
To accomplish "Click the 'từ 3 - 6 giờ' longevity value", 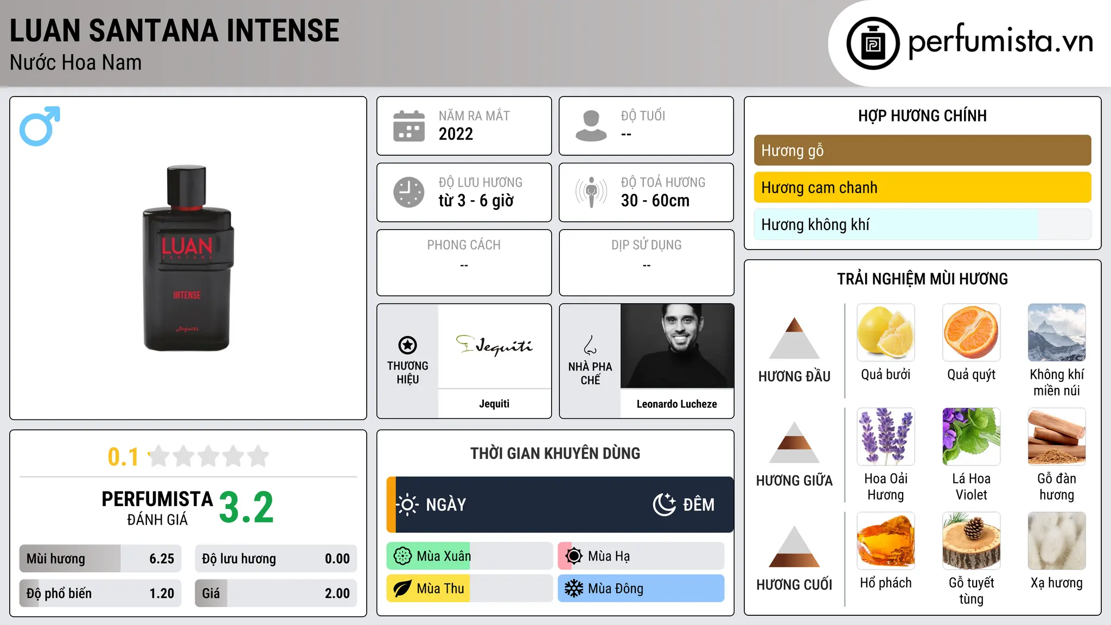I will click(476, 201).
